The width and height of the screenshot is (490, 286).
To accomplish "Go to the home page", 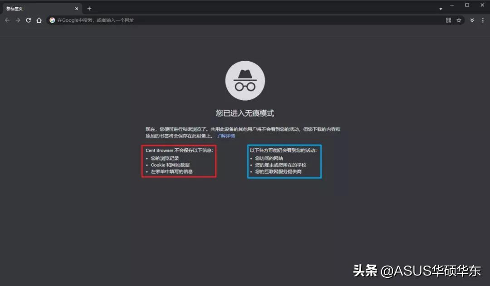I will (x=39, y=20).
